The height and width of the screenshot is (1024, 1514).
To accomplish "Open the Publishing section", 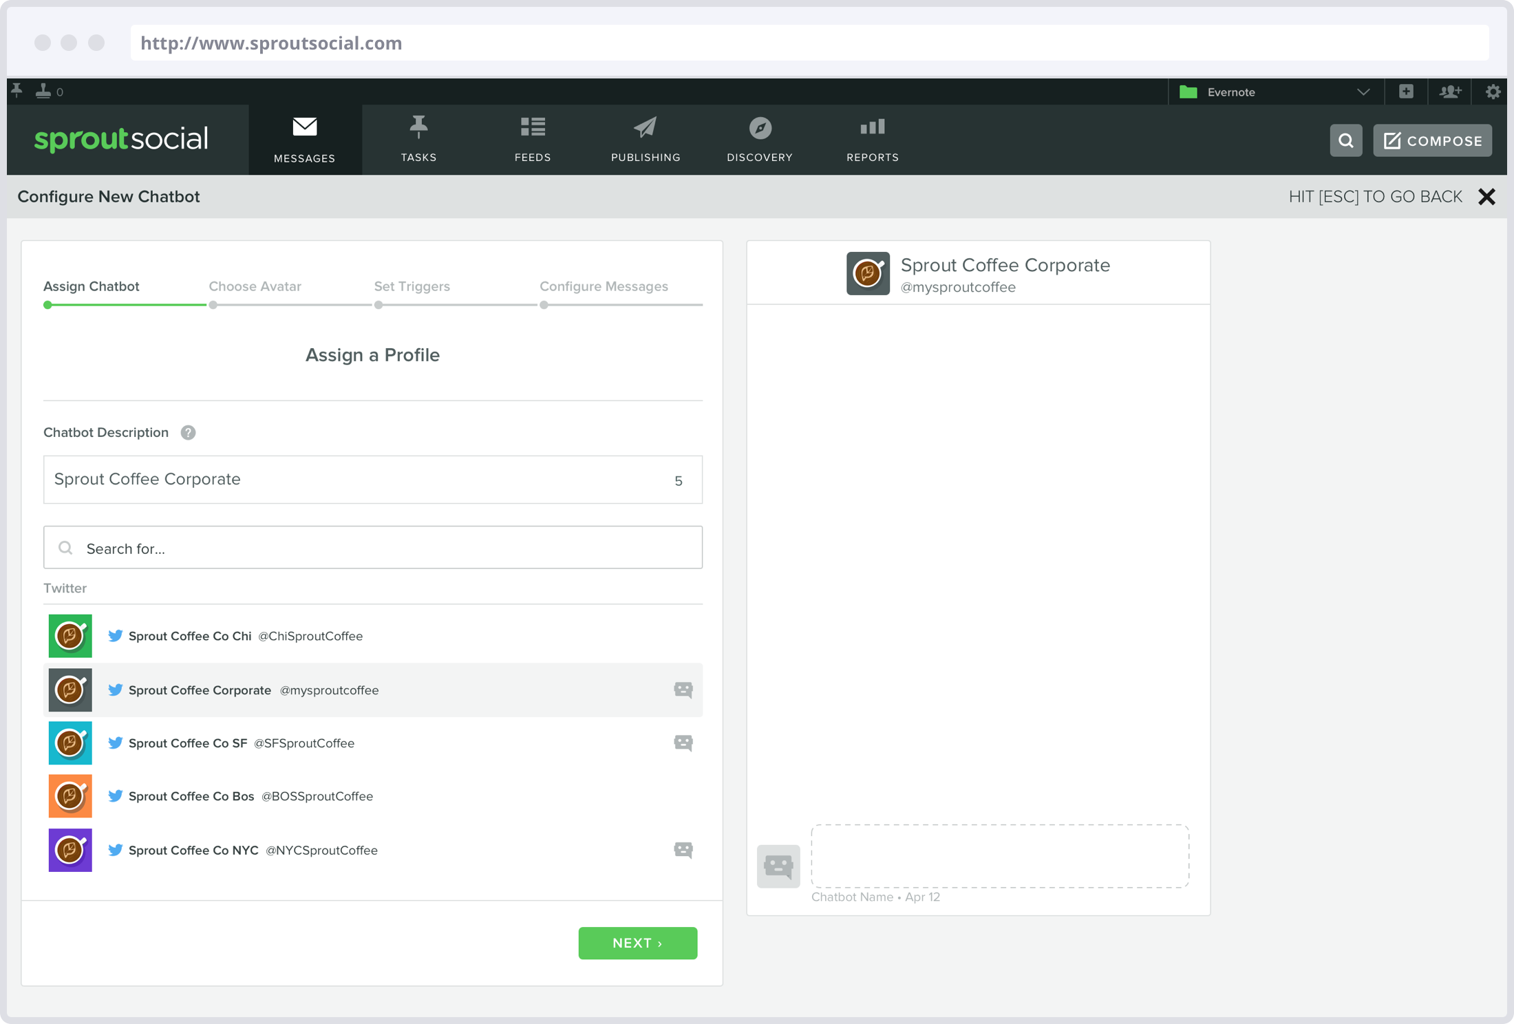I will click(x=646, y=140).
